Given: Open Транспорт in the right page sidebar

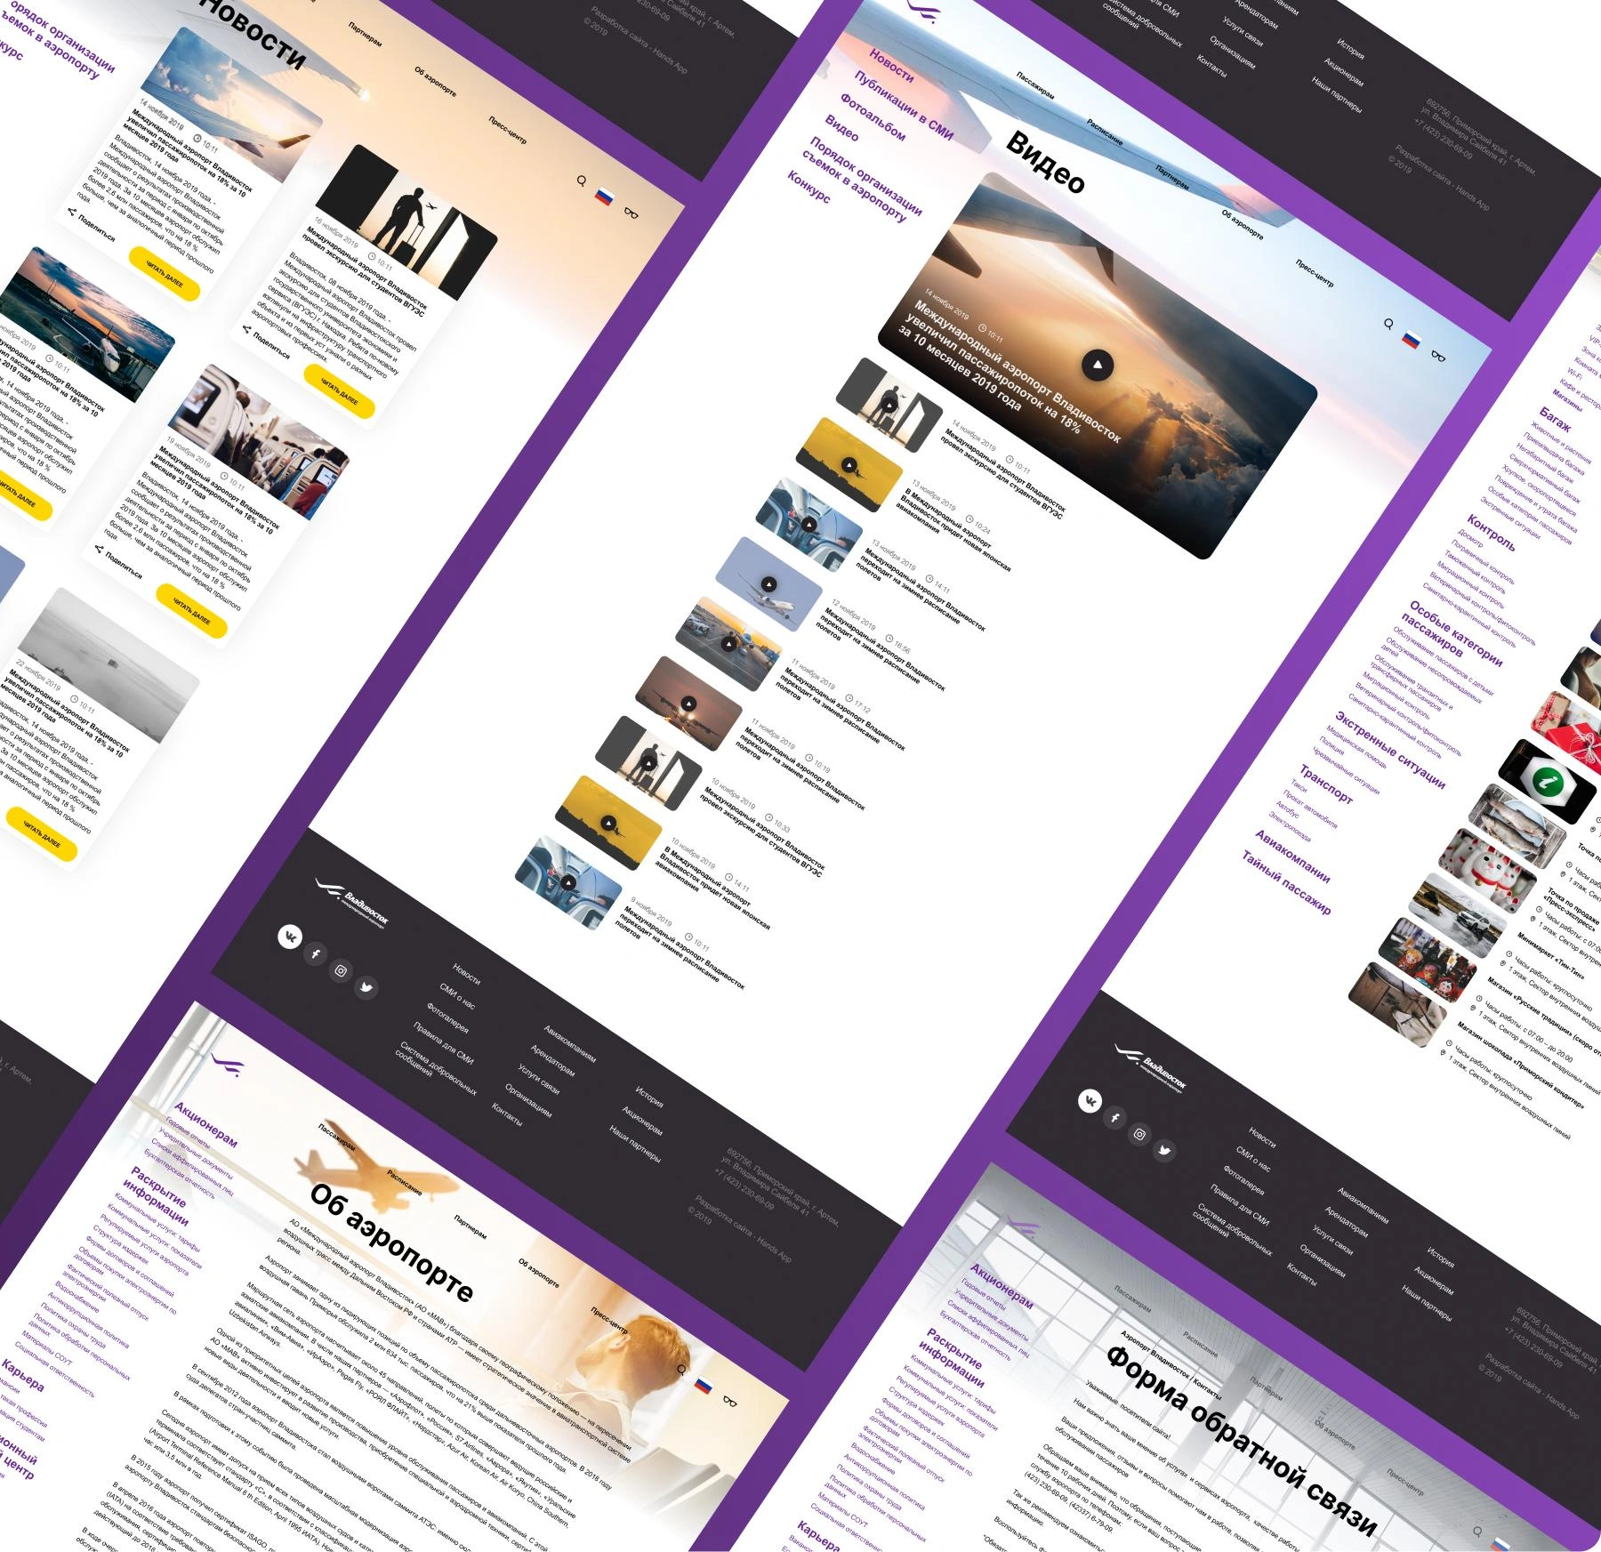Looking at the screenshot, I should (x=1326, y=784).
